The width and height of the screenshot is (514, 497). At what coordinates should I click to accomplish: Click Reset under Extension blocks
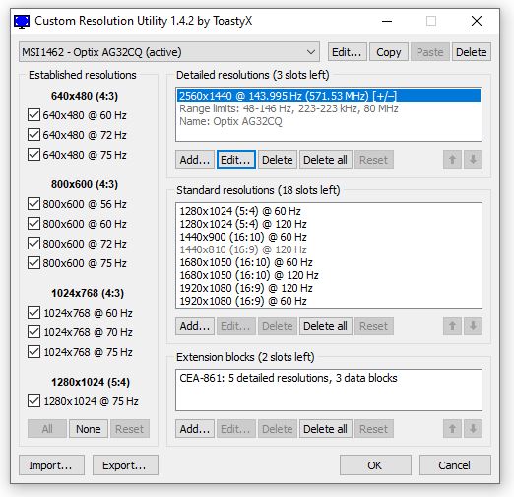374,429
